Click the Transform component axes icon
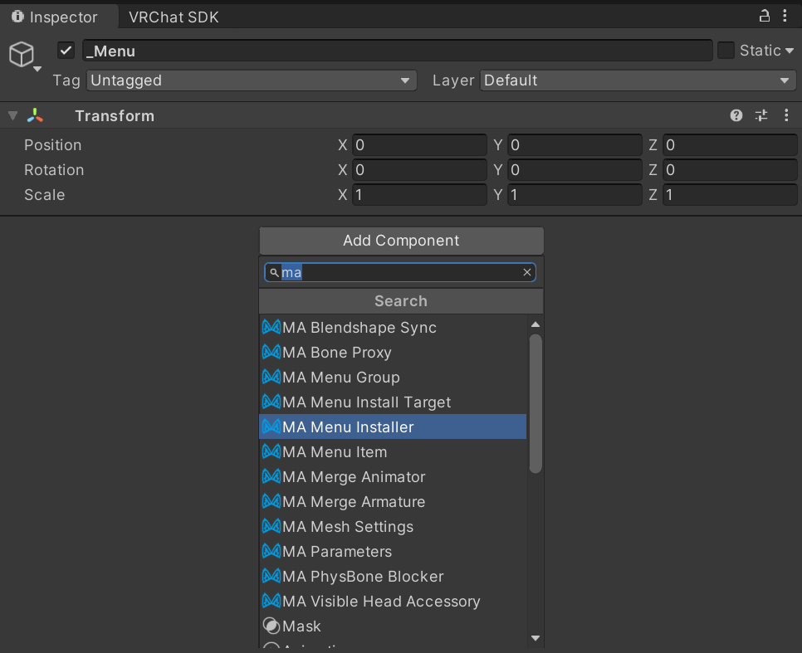The width and height of the screenshot is (802, 653). pyautogui.click(x=35, y=115)
